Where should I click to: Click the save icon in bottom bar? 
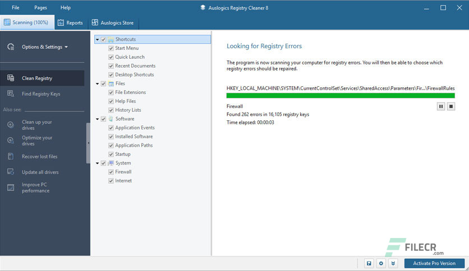coord(369,263)
